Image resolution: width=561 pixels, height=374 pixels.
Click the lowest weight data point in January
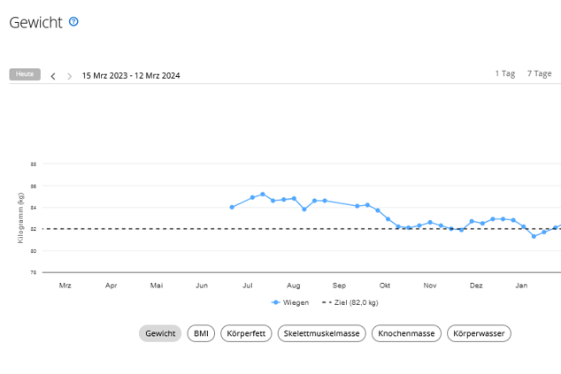coord(534,236)
